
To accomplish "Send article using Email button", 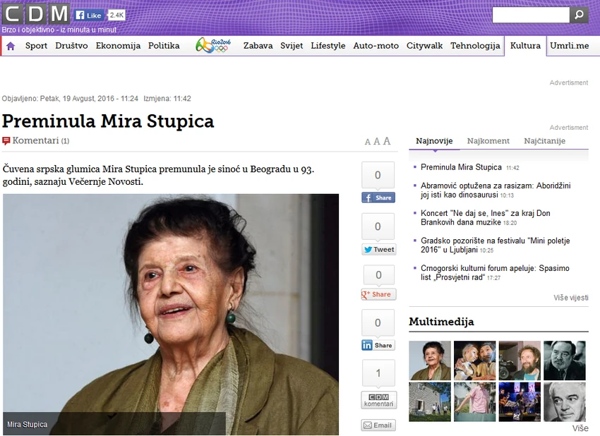I will 378,425.
